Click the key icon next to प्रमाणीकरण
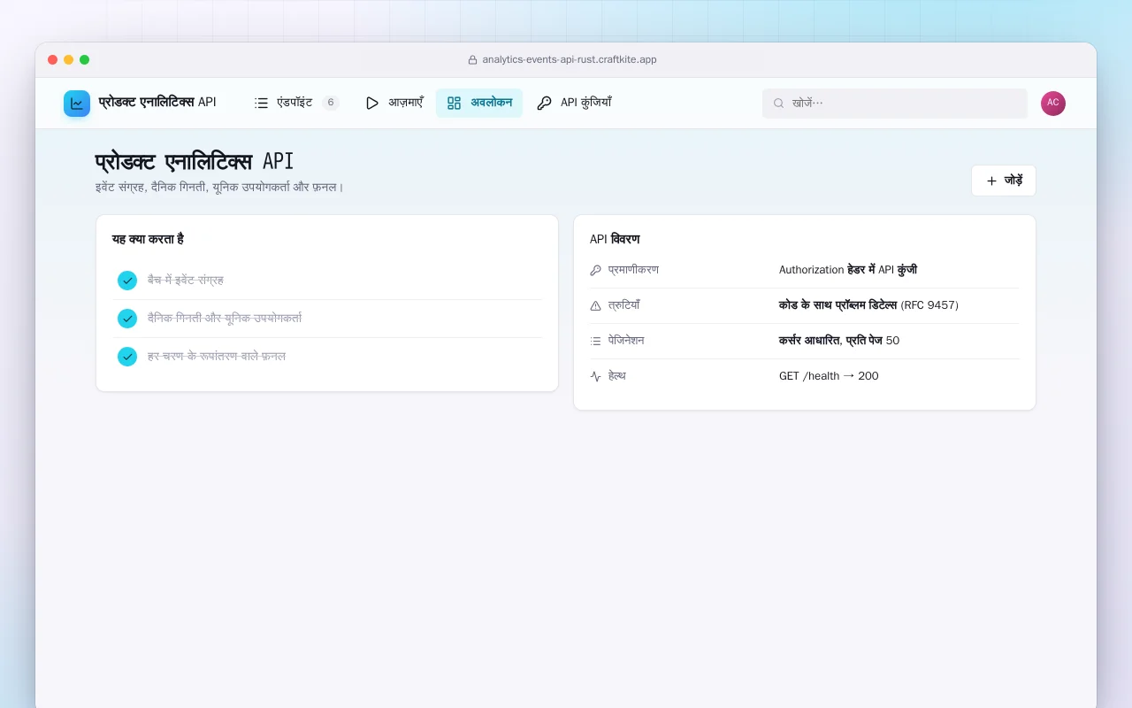This screenshot has width=1132, height=708. tap(595, 270)
